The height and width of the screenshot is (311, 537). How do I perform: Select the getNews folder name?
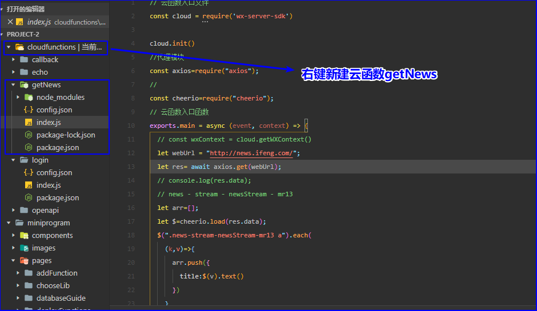click(x=46, y=84)
